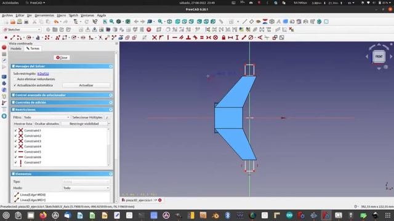The width and height of the screenshot is (394, 221).
Task: Apply the Horizontal constraint icon
Action: (x=175, y=37)
